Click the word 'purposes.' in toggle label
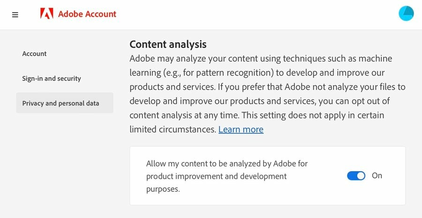422x218 pixels. 163,189
